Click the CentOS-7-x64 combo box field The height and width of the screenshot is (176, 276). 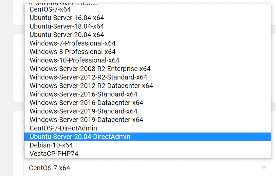click(136, 168)
